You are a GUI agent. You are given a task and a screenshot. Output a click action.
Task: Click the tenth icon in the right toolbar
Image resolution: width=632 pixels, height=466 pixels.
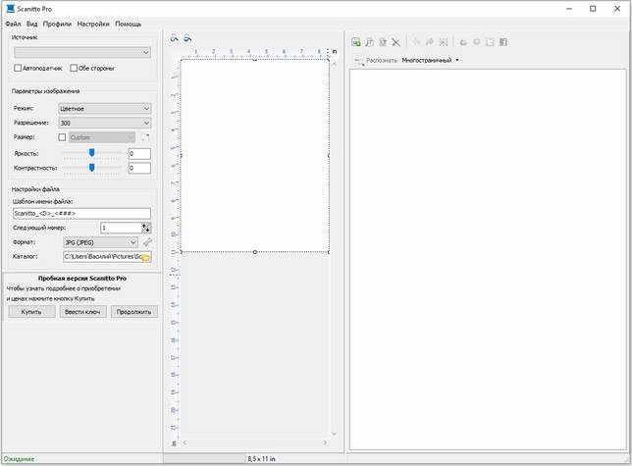[x=490, y=42]
